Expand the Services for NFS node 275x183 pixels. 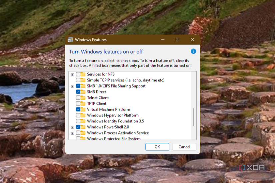click(x=72, y=75)
